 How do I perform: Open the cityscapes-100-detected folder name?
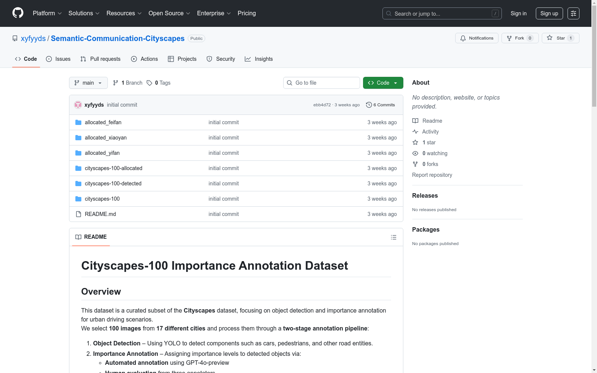pyautogui.click(x=113, y=184)
